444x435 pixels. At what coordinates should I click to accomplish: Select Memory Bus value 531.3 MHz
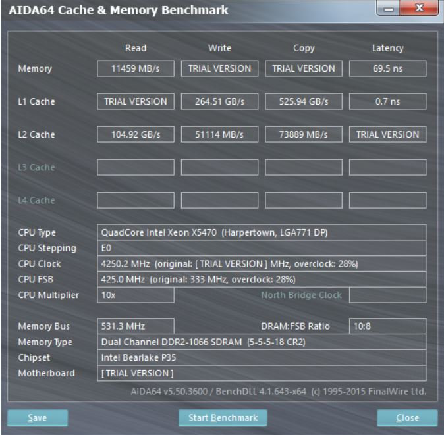pos(136,326)
